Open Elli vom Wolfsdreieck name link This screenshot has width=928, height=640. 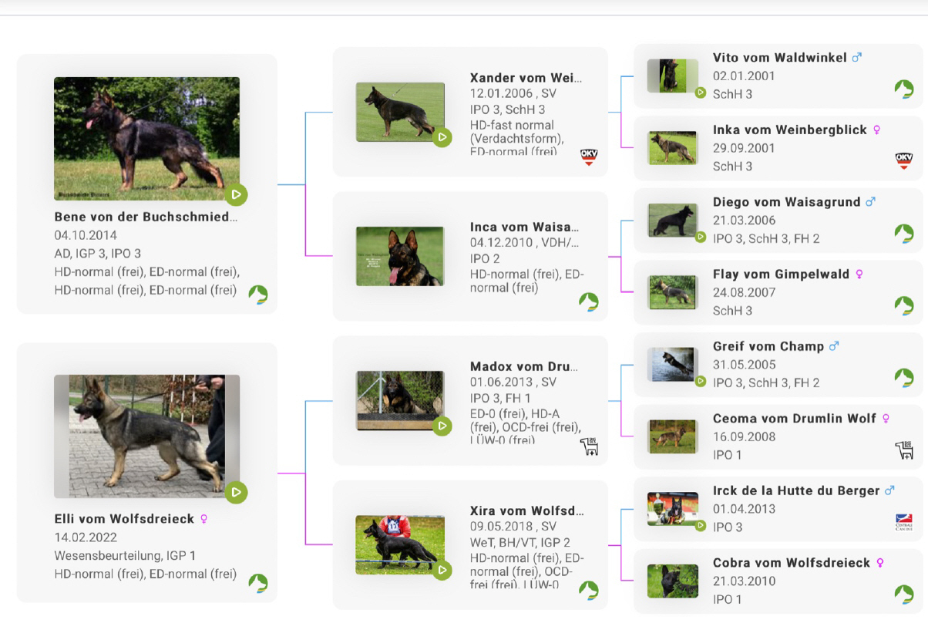coord(124,519)
